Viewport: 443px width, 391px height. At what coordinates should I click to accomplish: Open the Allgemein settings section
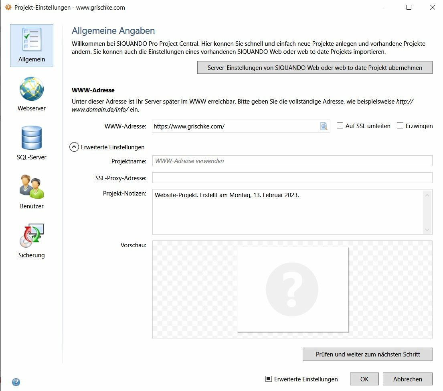pyautogui.click(x=32, y=45)
